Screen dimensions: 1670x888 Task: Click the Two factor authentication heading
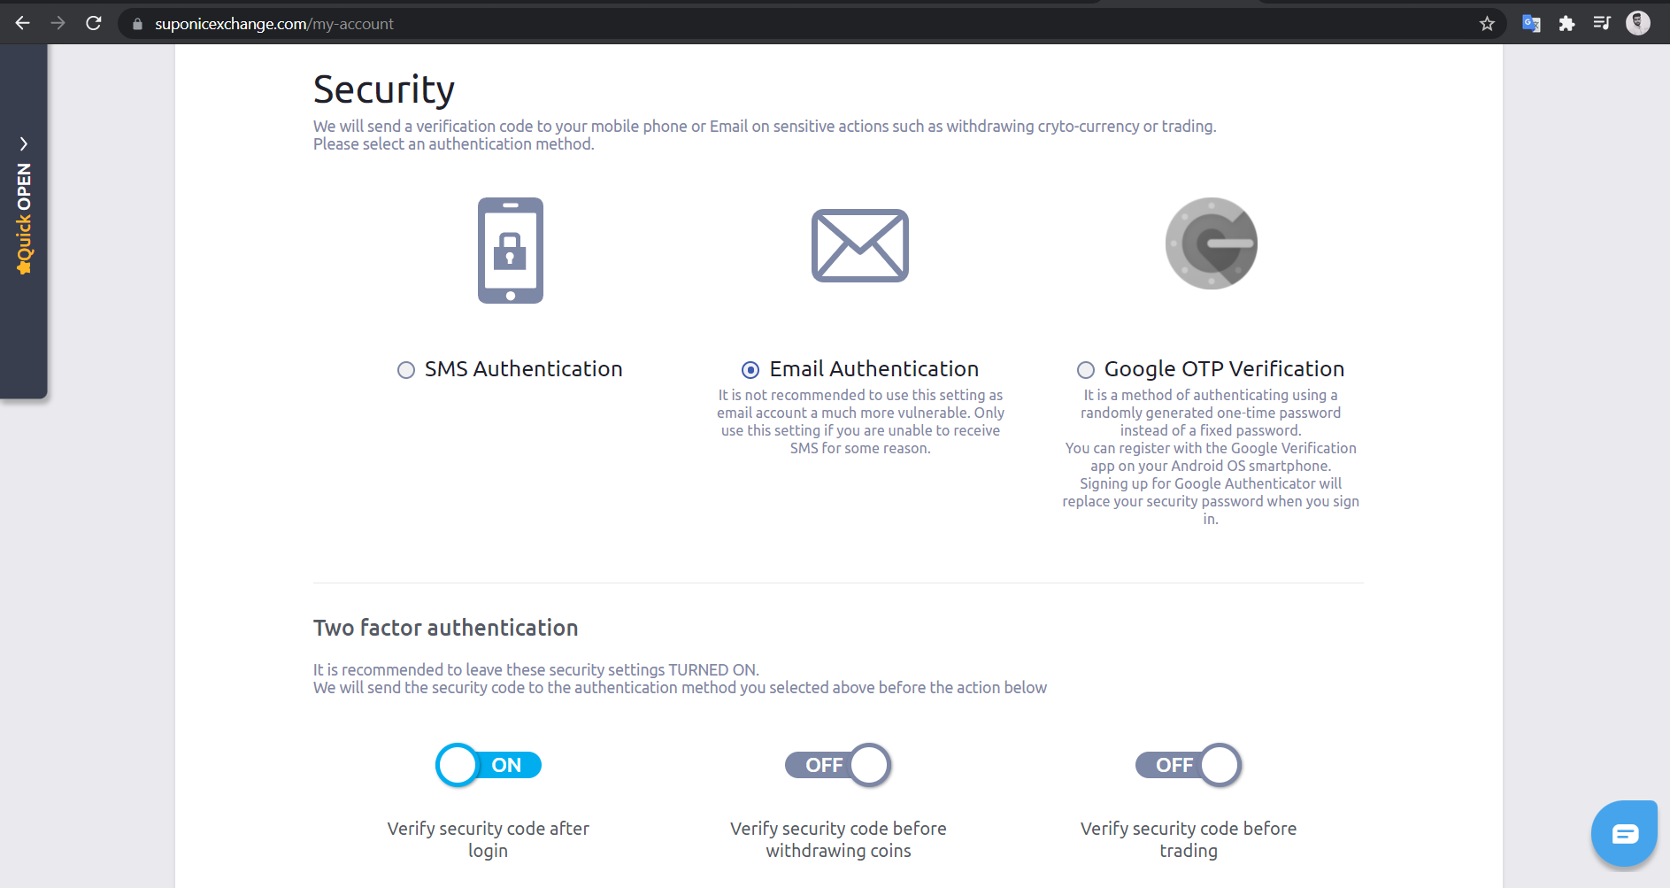pyautogui.click(x=445, y=628)
